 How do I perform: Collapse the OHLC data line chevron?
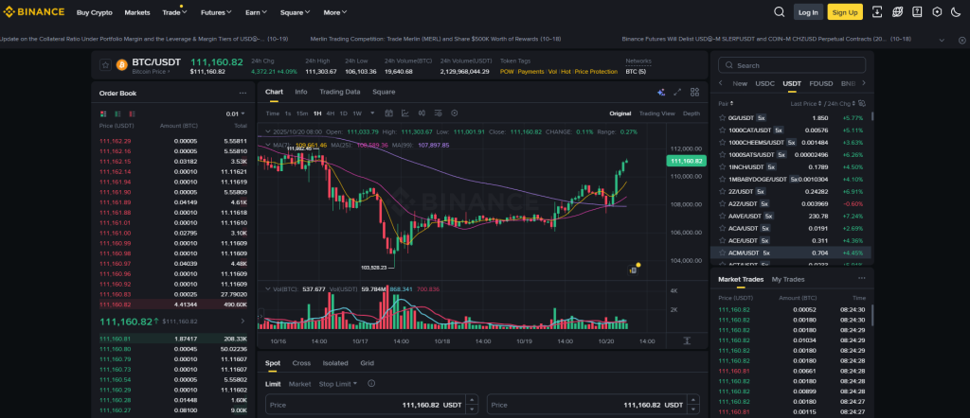(268, 131)
